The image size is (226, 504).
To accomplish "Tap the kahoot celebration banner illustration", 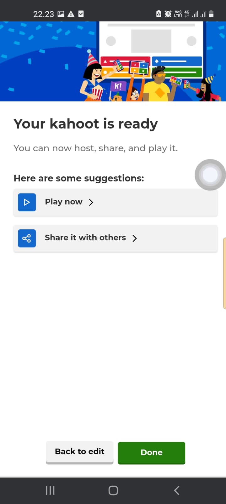I will 113,61.
